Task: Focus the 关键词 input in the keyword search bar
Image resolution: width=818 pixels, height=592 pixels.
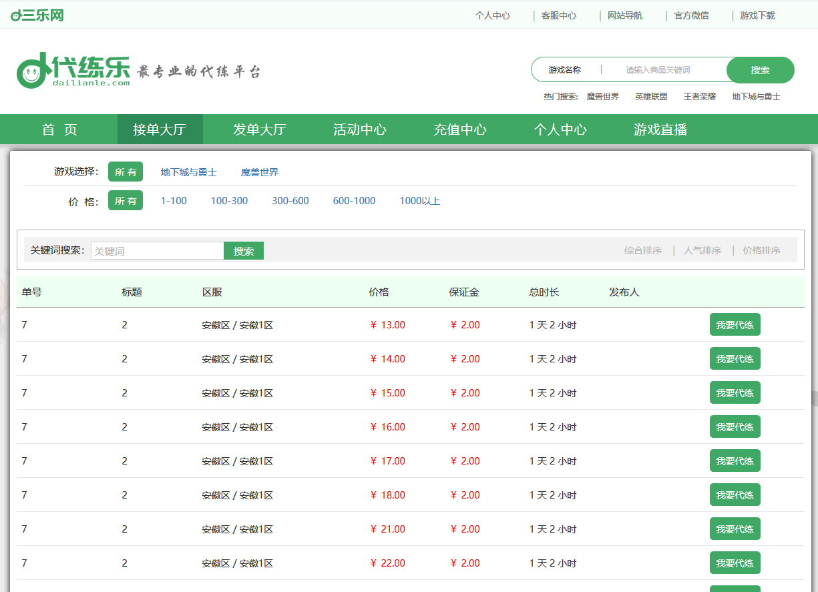Action: [x=158, y=251]
